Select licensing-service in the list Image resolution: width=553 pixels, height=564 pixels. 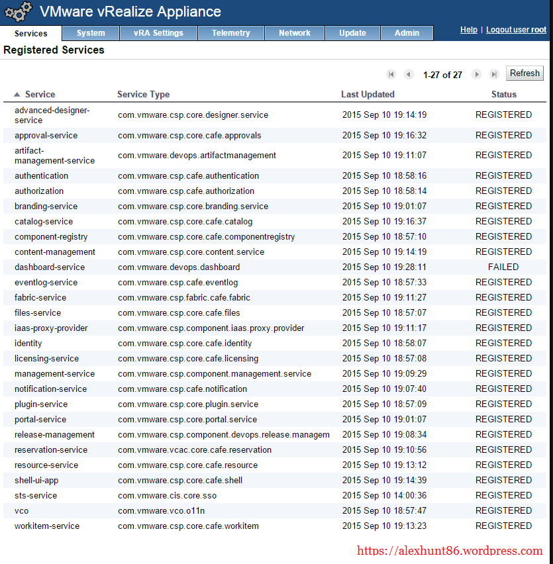click(46, 359)
